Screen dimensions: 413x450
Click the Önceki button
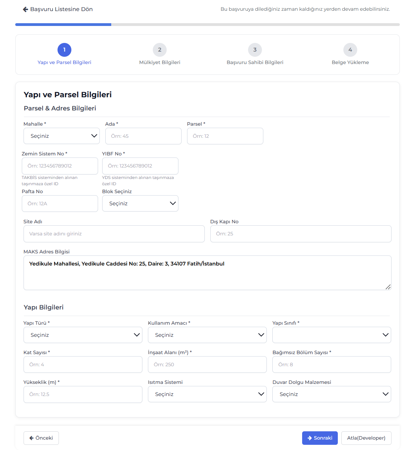coord(41,438)
